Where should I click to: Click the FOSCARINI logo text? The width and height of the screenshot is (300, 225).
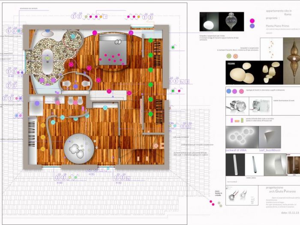(231, 63)
